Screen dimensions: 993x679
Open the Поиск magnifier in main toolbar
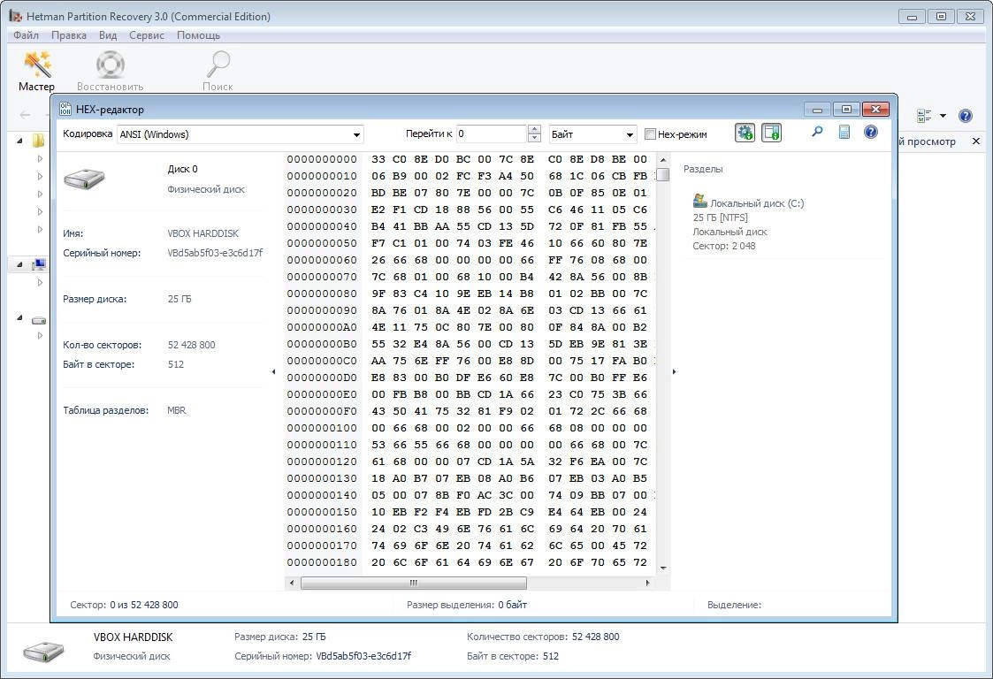218,64
